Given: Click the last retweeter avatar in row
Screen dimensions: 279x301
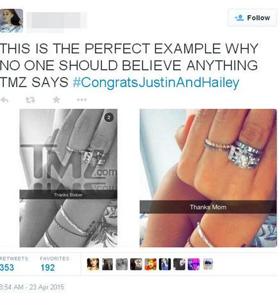Looking at the screenshot, I should coord(208,264).
